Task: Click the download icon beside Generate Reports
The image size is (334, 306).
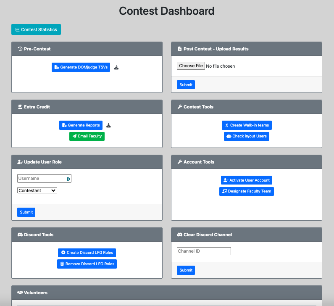Action: point(108,125)
